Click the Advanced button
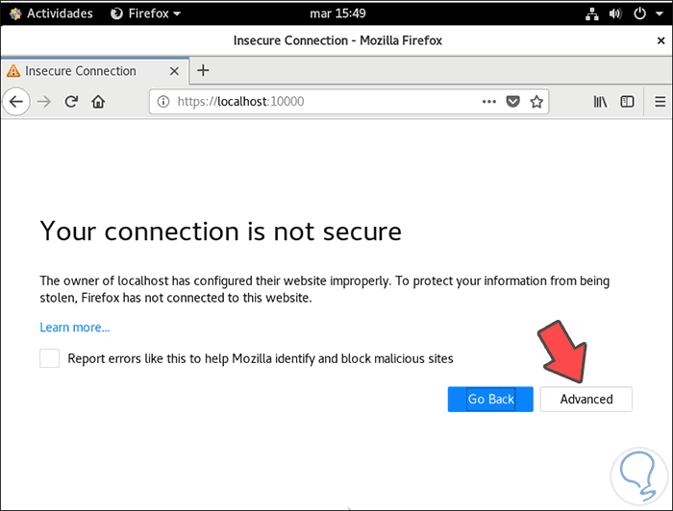The image size is (673, 511). (x=586, y=400)
